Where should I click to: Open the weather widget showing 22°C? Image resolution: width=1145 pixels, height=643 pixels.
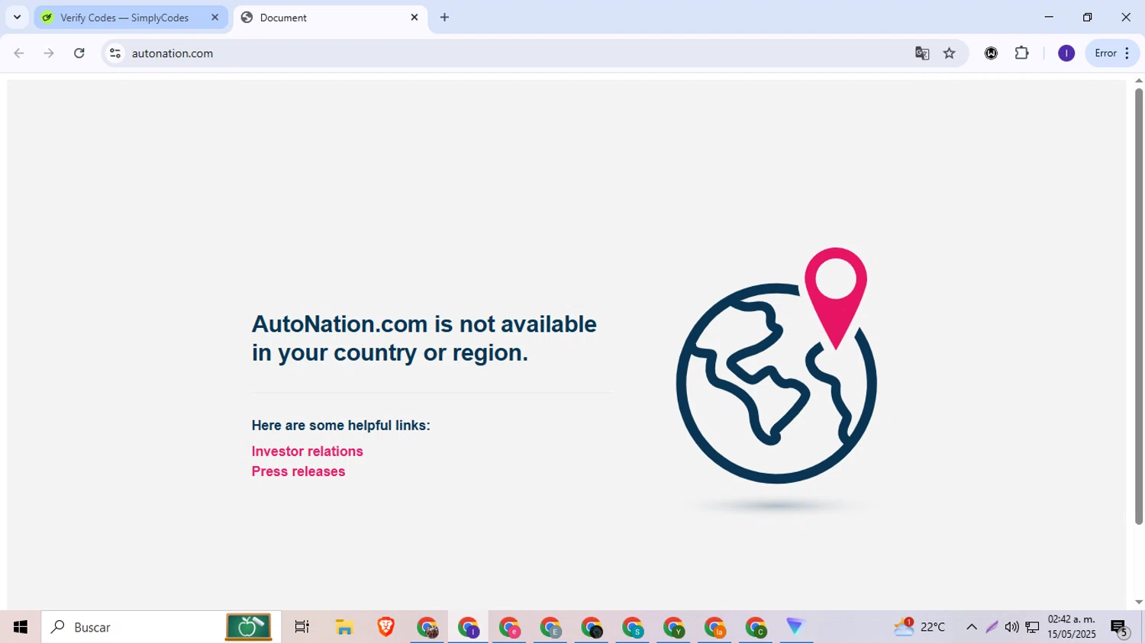[x=920, y=627]
